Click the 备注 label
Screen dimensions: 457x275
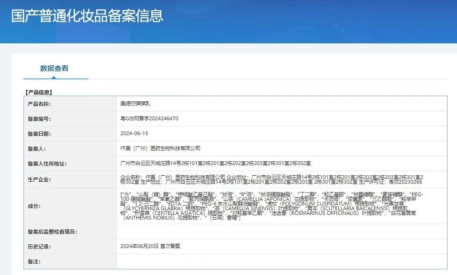34,261
